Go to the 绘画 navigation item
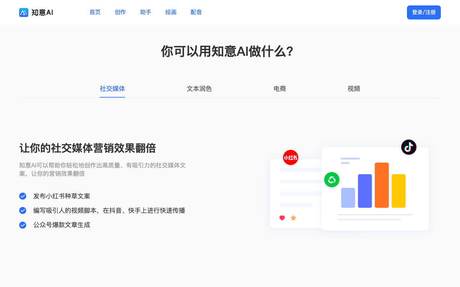 (x=171, y=12)
